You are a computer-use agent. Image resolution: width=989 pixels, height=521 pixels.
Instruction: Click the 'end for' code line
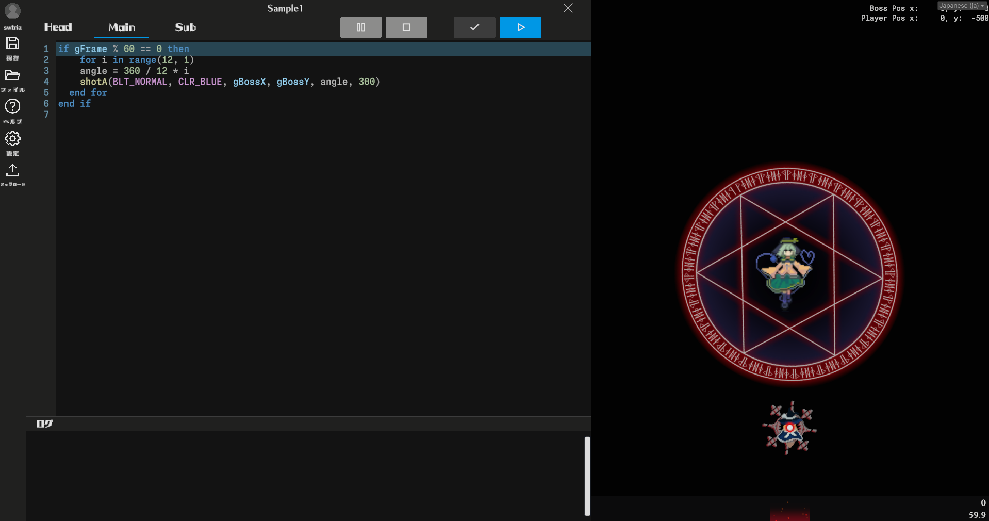[x=88, y=93]
